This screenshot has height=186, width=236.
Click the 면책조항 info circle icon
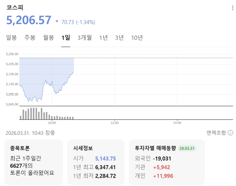point(230,133)
